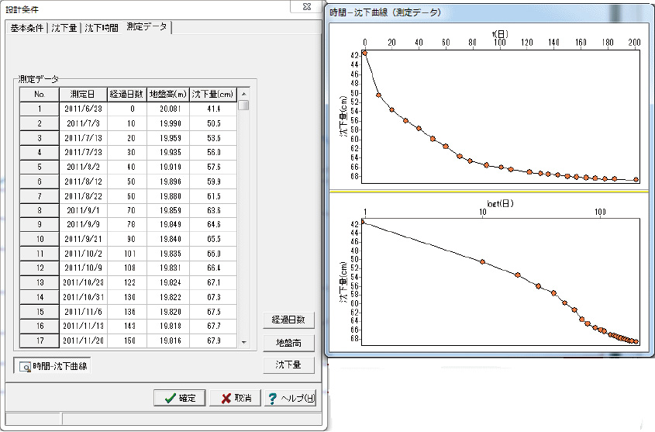The height and width of the screenshot is (432, 655).
Task: Click the elapsed days cell 78
Action: 127,224
